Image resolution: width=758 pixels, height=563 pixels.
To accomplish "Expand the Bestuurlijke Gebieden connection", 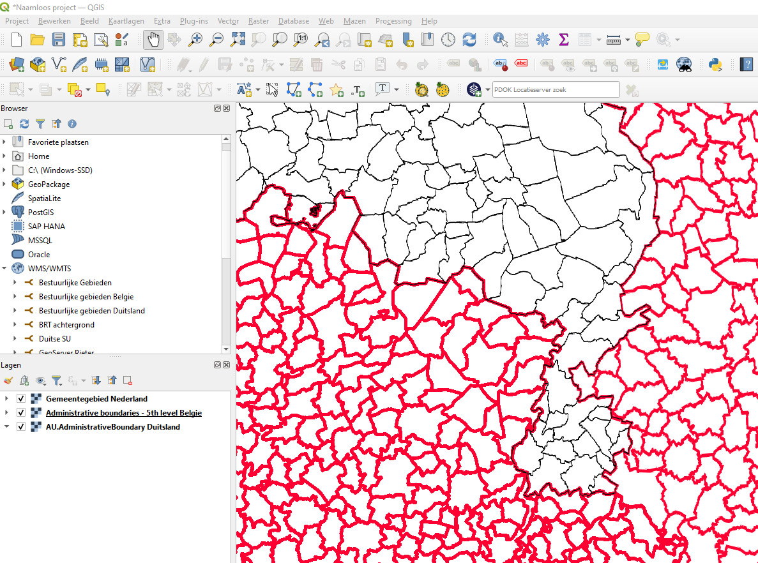I will (x=15, y=282).
